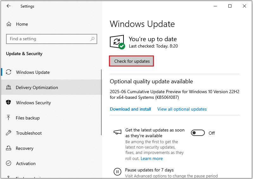Viewport: 253px width, 179px height.
Task: Maximize the Settings window
Action: pos(230,6)
